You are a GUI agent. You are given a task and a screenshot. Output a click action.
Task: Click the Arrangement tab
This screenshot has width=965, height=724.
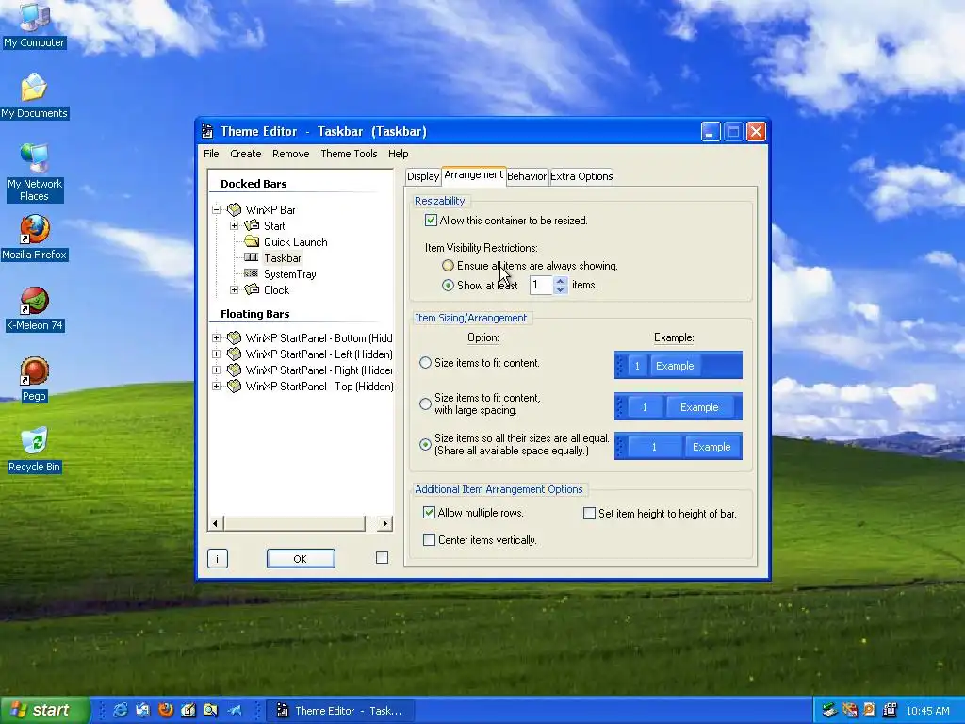tap(473, 175)
